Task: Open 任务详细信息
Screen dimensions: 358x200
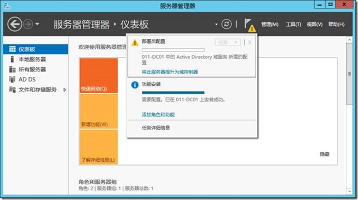Action: point(156,128)
